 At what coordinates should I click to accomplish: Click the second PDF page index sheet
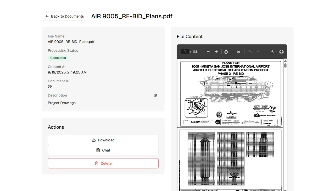click(x=231, y=160)
